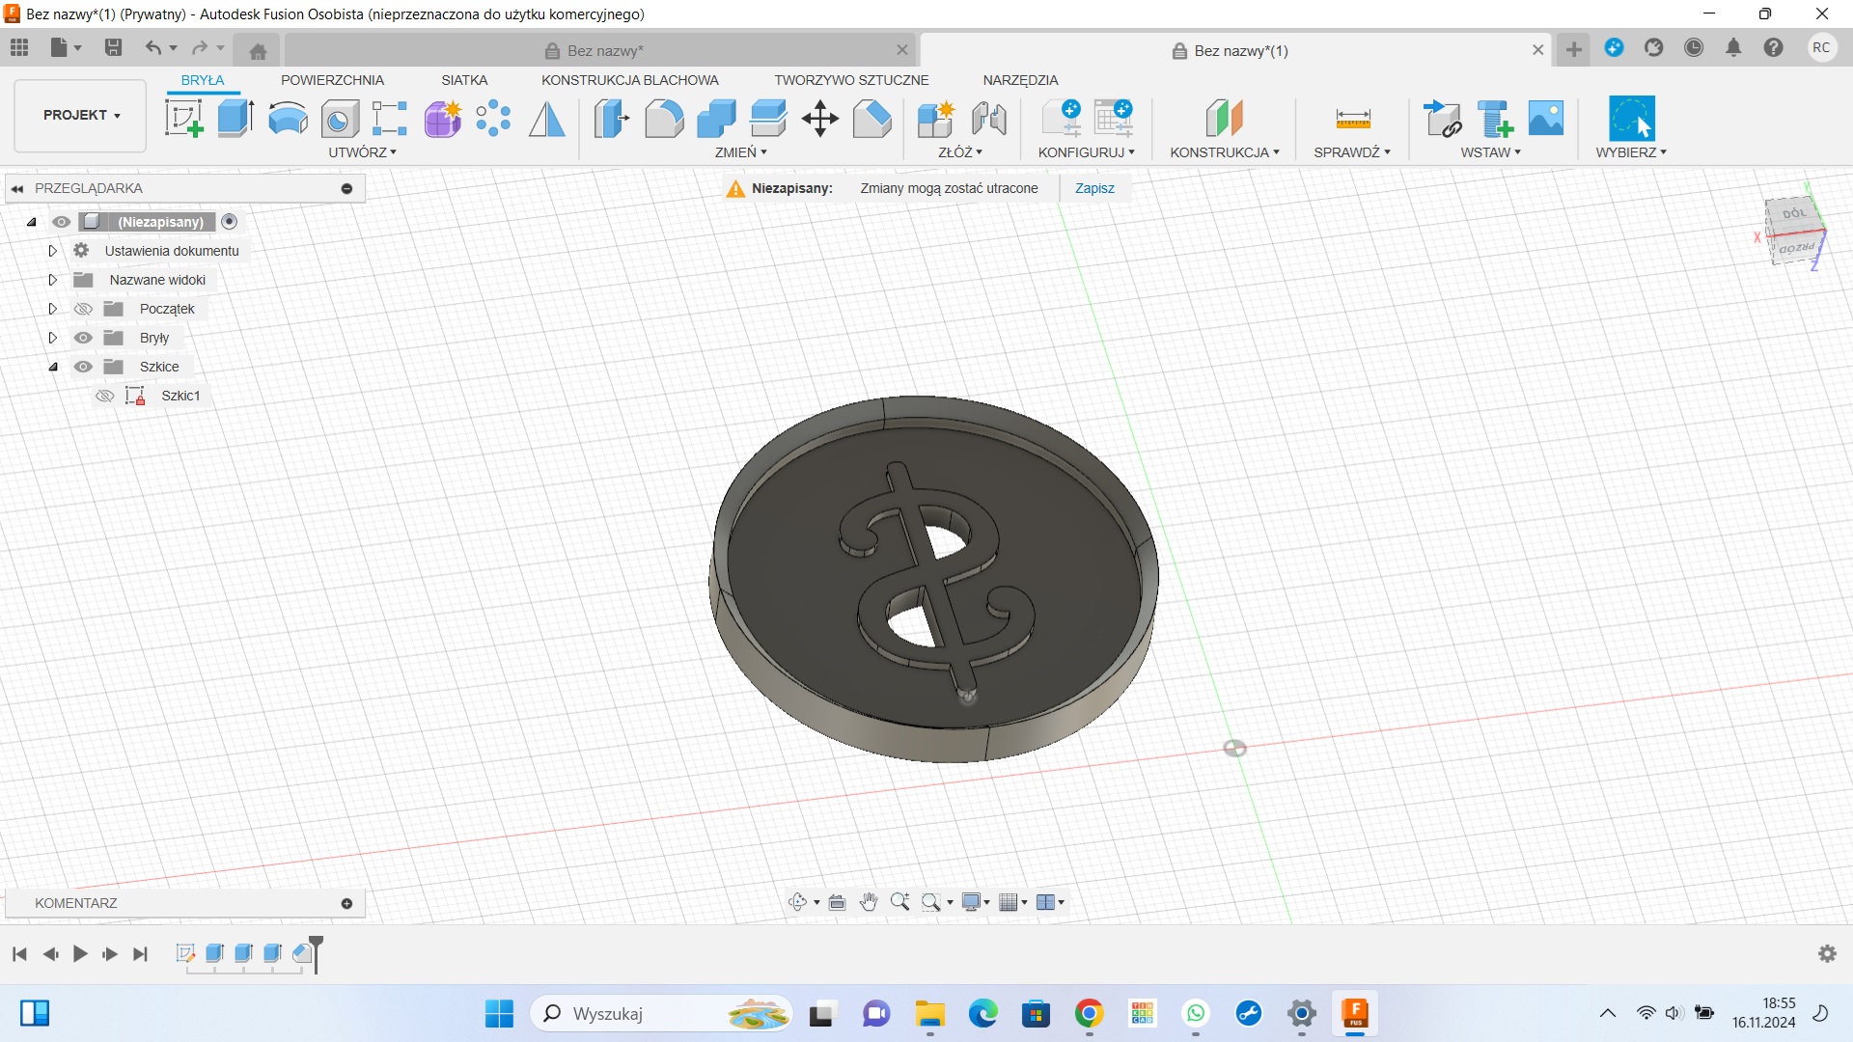Click the Orbit navigation tool
This screenshot has width=1853, height=1042.
point(797,902)
